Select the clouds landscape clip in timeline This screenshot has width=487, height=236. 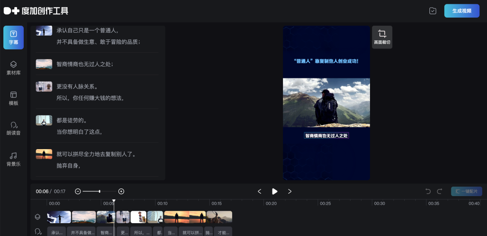(84, 217)
